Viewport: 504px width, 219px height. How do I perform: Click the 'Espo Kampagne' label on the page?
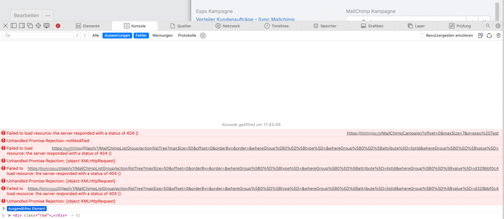coord(214,11)
